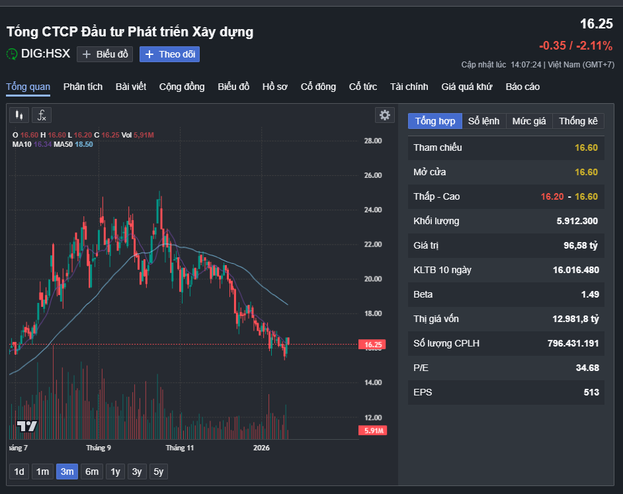Activate the 6m timeframe button

(91, 472)
